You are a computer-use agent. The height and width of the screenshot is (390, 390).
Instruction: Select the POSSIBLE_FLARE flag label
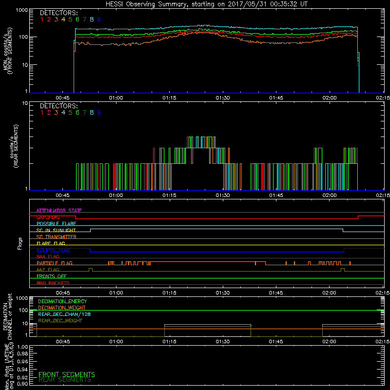[56, 224]
